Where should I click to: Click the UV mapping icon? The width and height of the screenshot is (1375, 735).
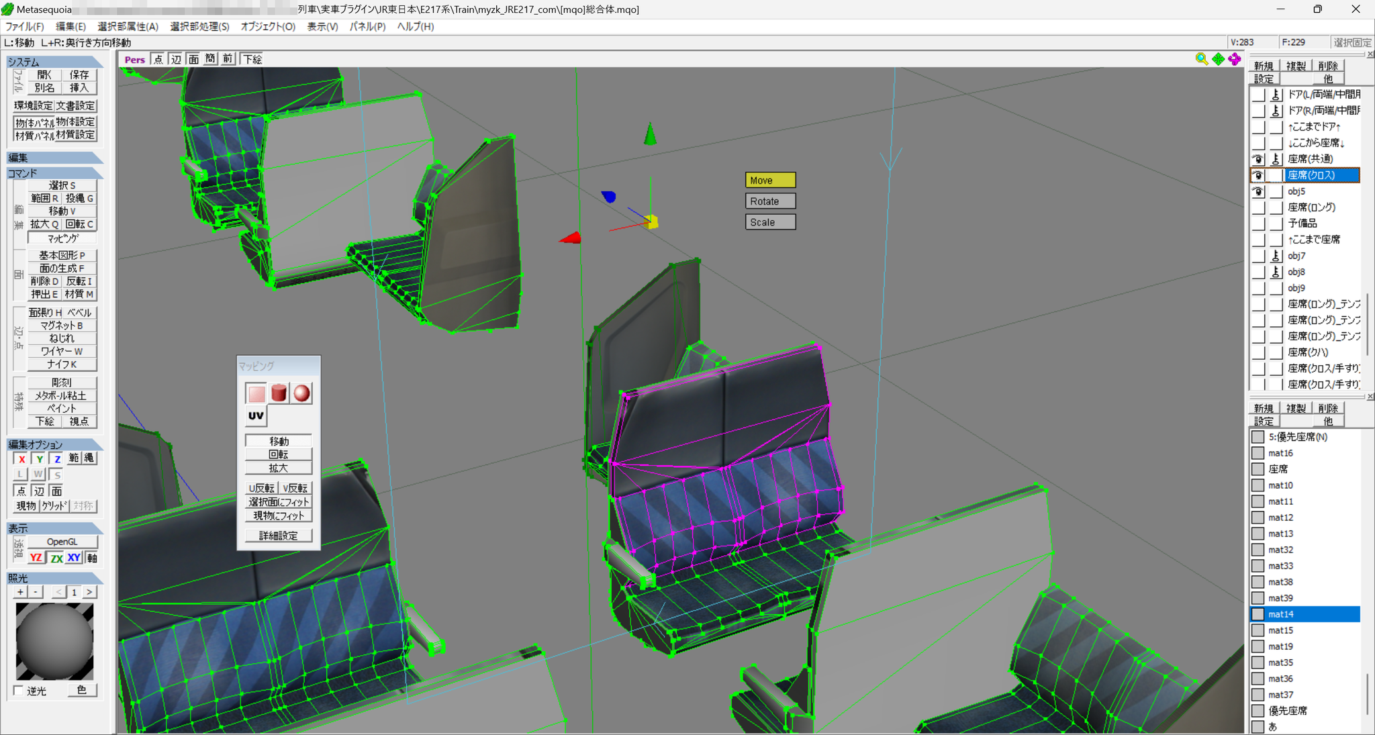click(x=256, y=416)
